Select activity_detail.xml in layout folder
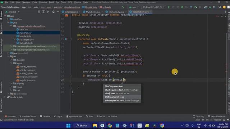The image size is (230, 129). click(27, 67)
